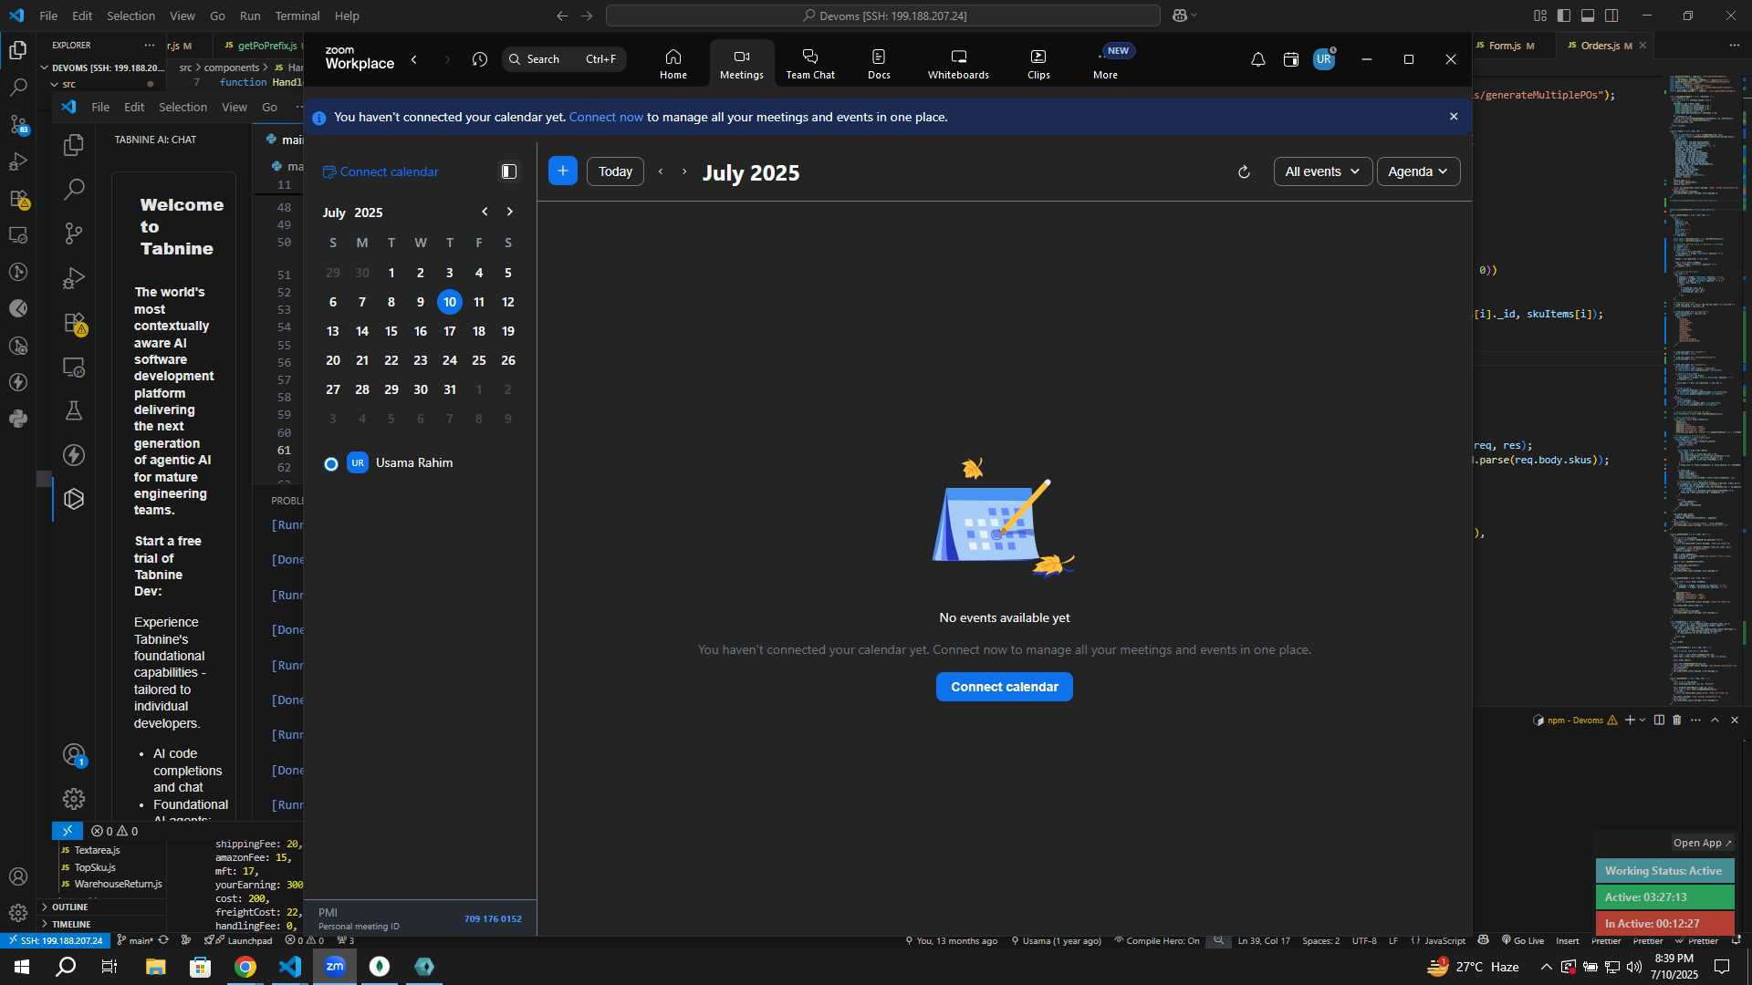The height and width of the screenshot is (985, 1752).
Task: Split the terminal panel
Action: click(1659, 720)
